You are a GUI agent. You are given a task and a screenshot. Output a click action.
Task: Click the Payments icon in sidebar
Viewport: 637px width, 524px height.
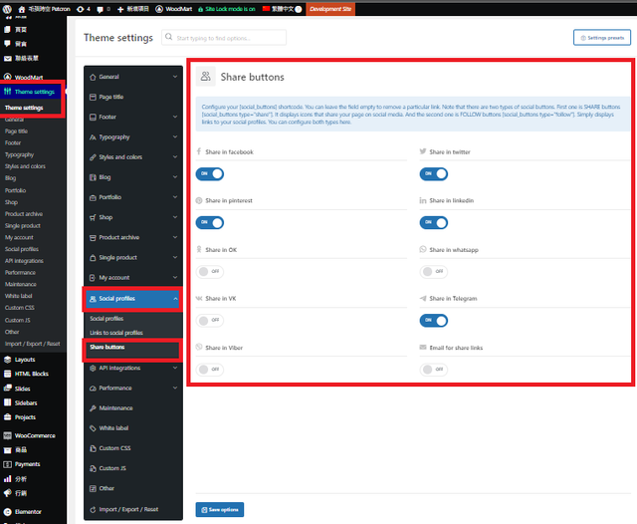(7, 464)
